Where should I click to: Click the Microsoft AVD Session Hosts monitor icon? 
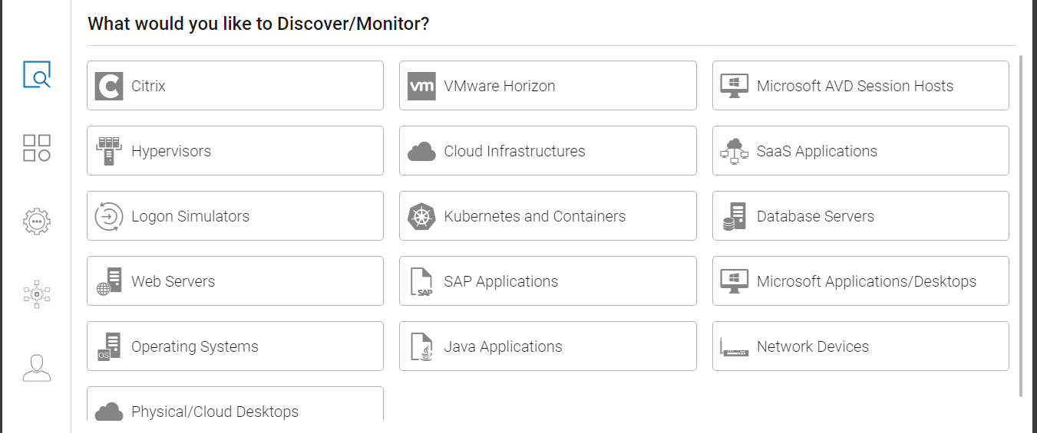(735, 86)
